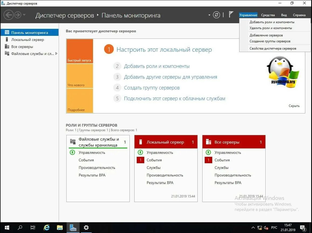Click the green manageability icon on Все серверы tile
Screen dimensions: 312x233
(208, 152)
